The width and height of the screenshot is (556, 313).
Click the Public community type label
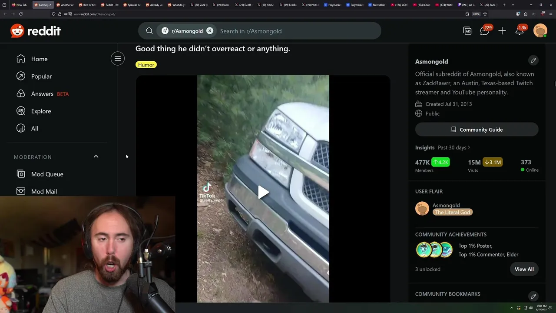click(433, 113)
